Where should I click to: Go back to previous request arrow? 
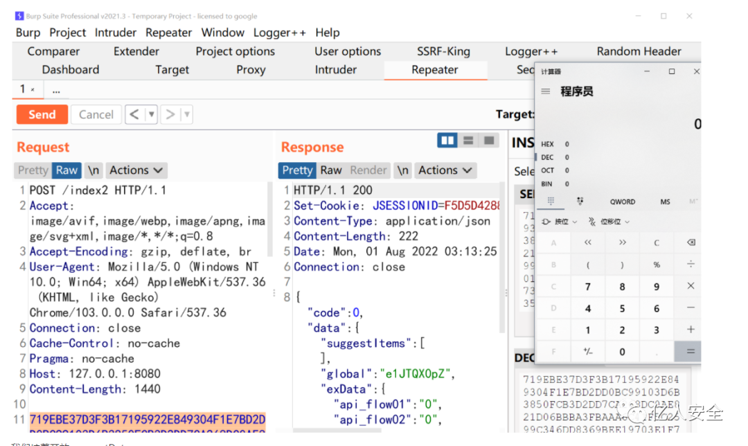point(134,114)
